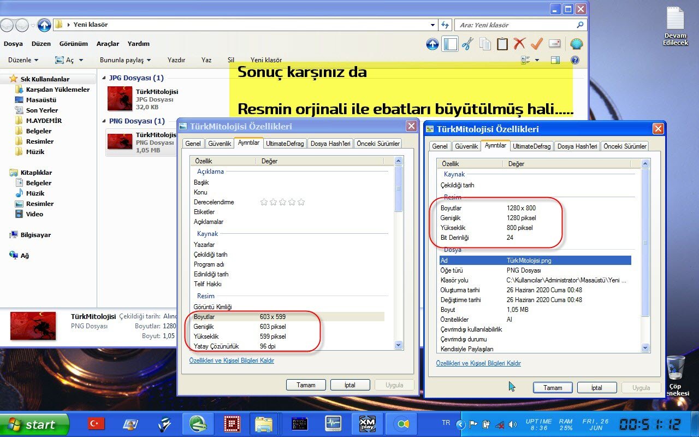Open Dosya Hash'leri tab in right Properties dialog
Viewport: 699px width, 437px height.
point(577,146)
